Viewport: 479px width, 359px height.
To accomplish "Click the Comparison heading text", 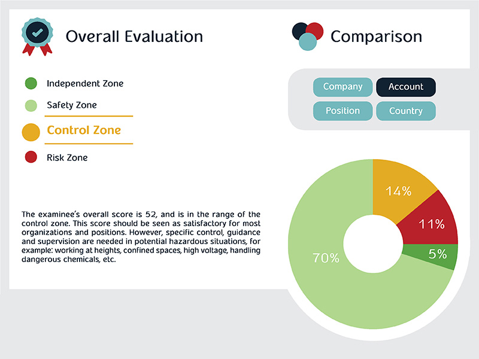I will tap(376, 36).
